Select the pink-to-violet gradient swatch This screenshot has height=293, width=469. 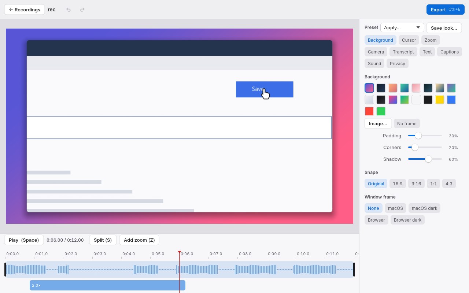393,100
